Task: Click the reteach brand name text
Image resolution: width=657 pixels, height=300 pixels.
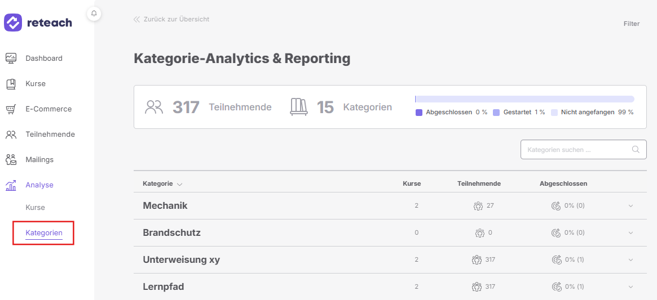Action: click(50, 23)
